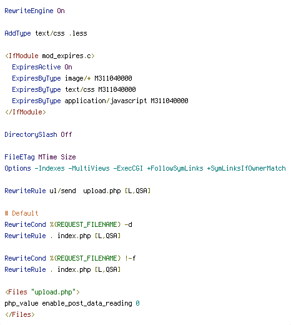Click the RewriteEngine directive on the first line
The image size is (291, 325).
click(x=29, y=11)
